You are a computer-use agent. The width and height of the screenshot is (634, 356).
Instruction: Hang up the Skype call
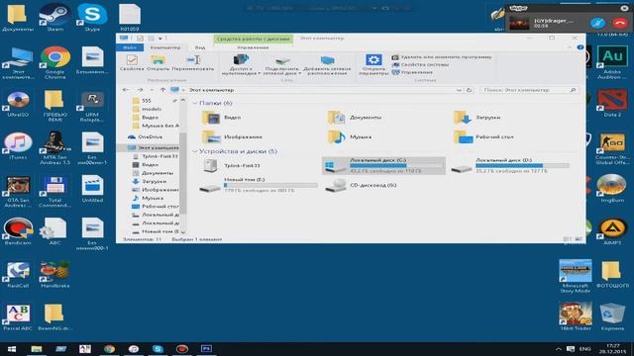click(x=619, y=23)
